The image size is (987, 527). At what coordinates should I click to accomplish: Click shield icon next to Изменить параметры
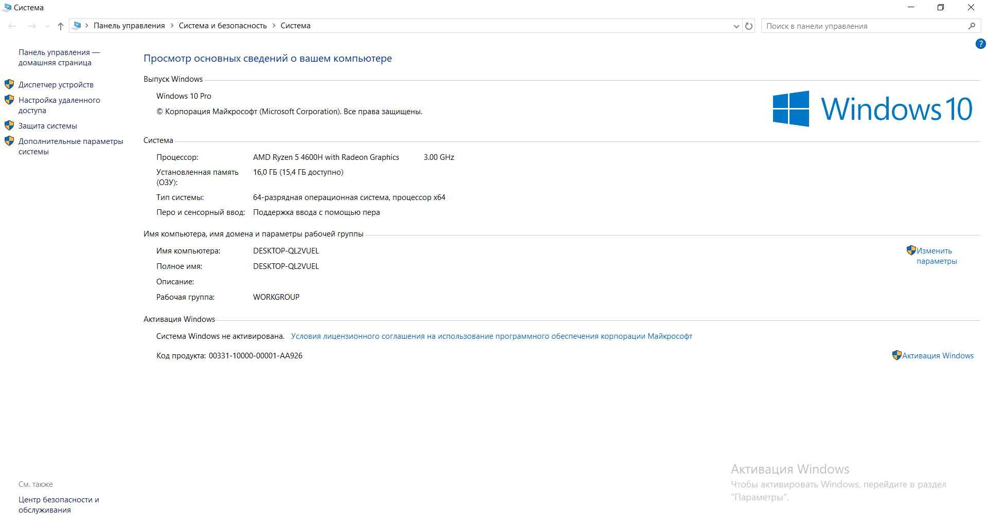pyautogui.click(x=911, y=250)
